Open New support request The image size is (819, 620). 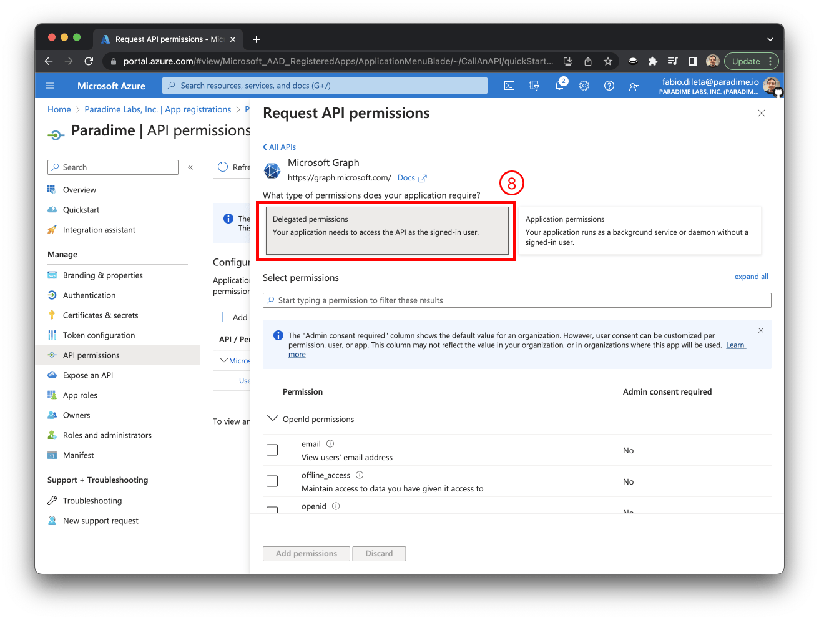[101, 521]
